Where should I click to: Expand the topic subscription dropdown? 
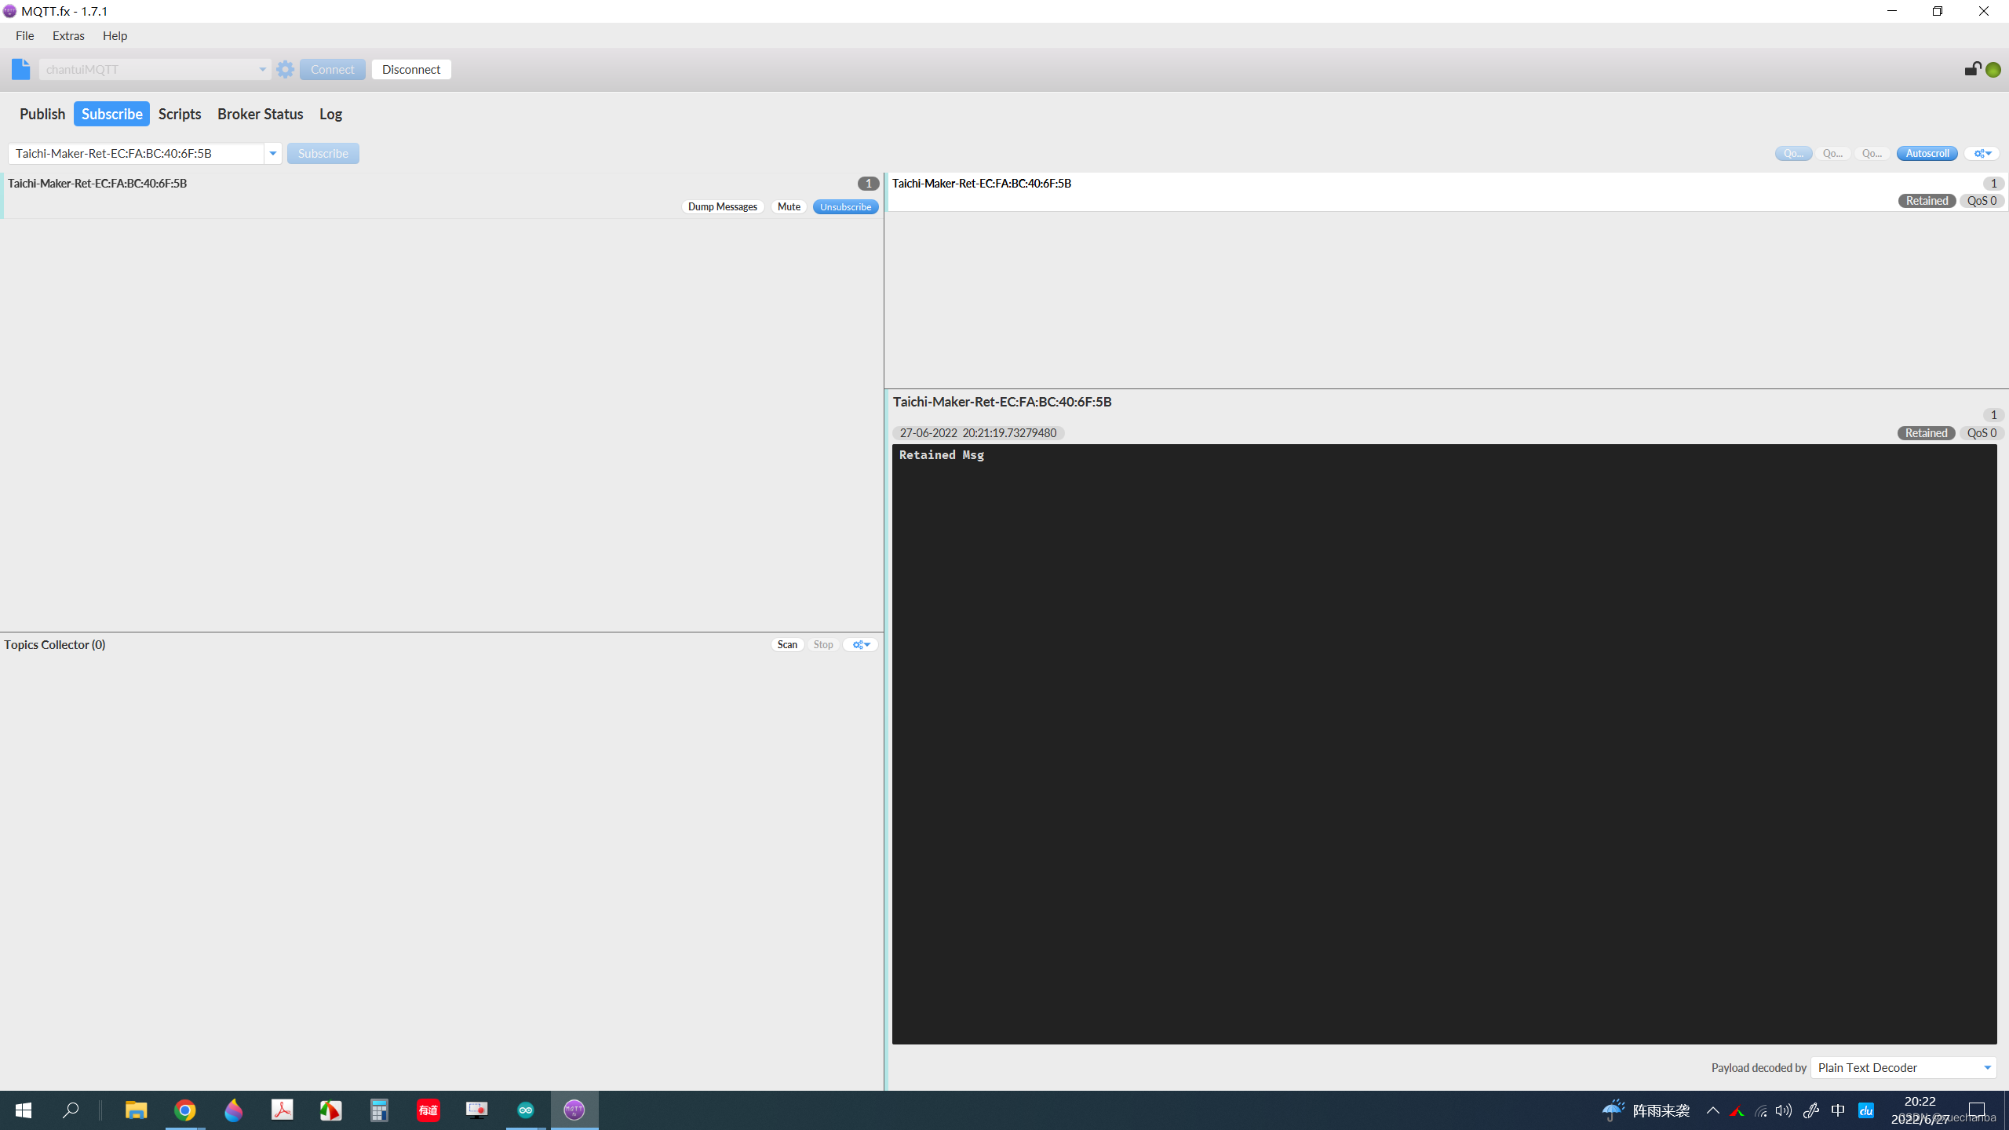[272, 151]
